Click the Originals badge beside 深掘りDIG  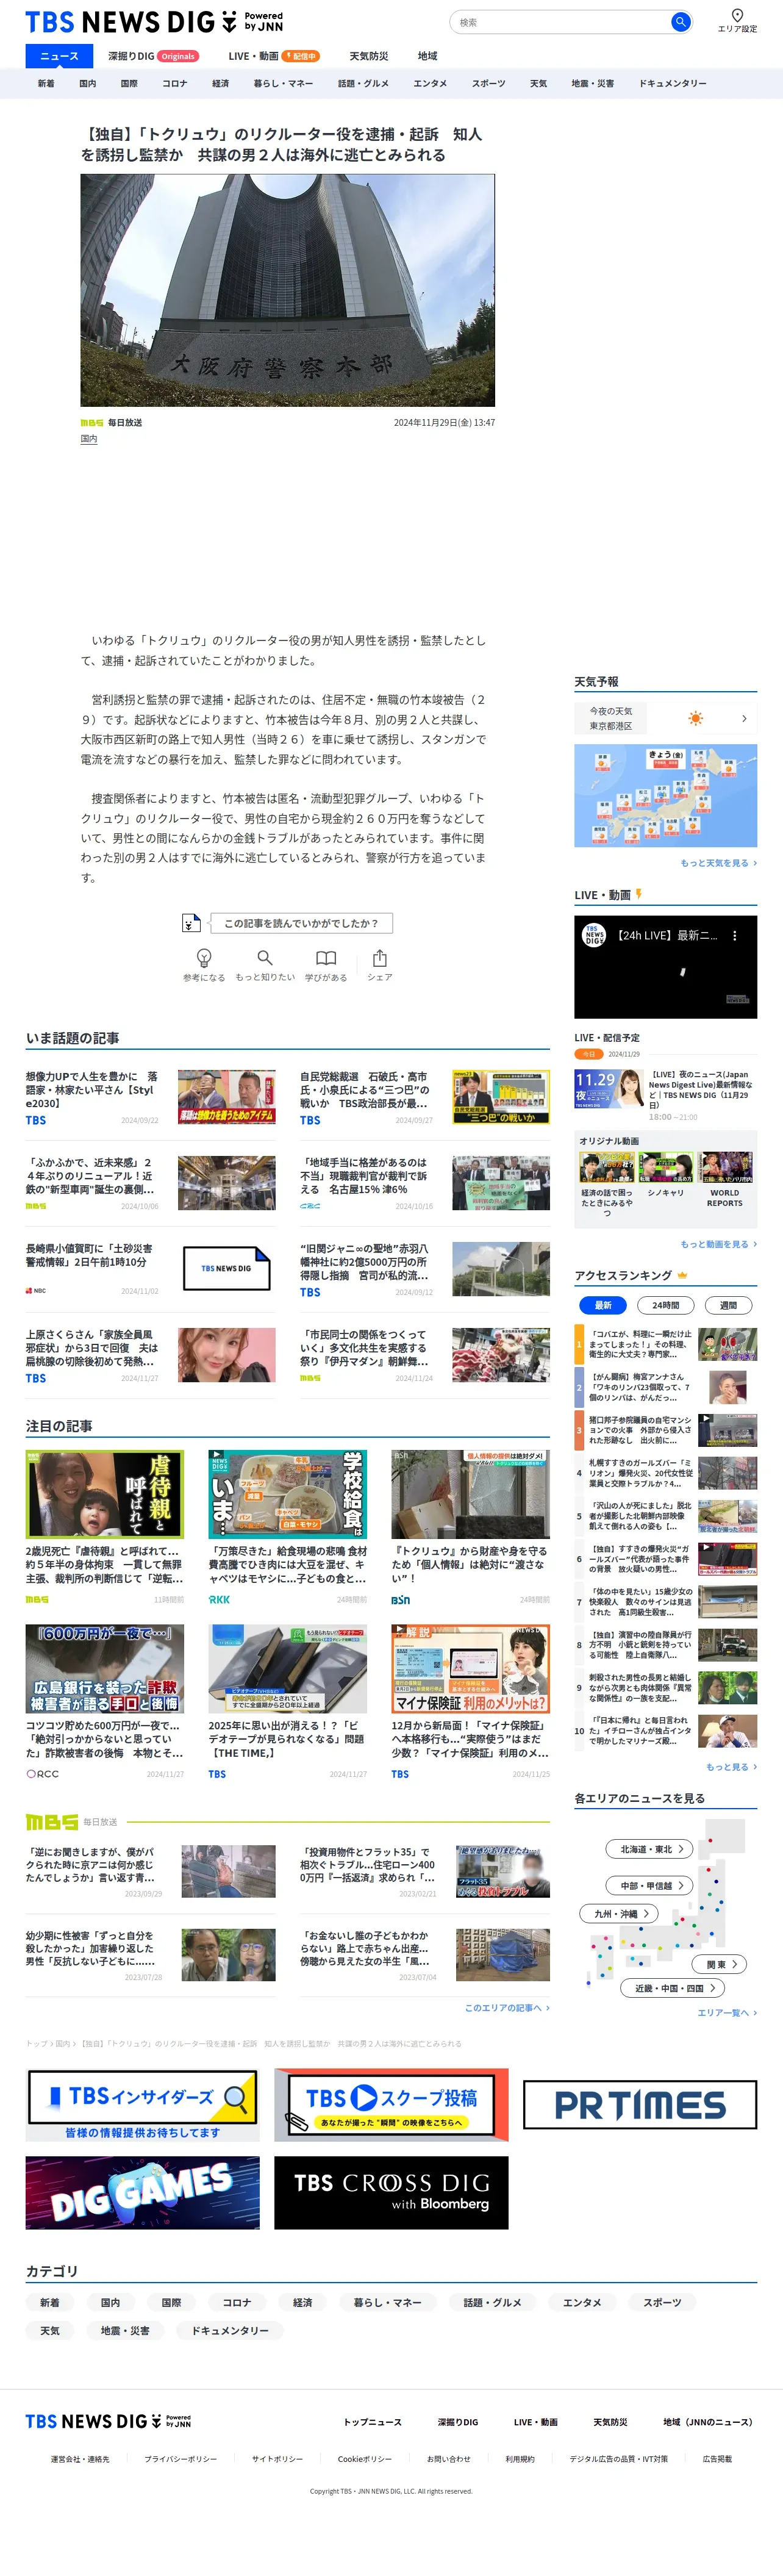[178, 56]
